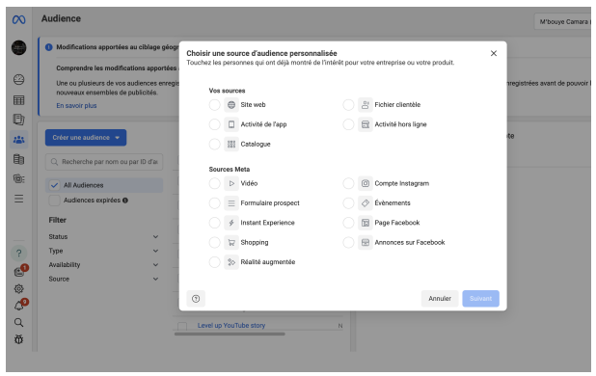Toggle the Audiences expirées checkbox
The image size is (596, 376).
[54, 201]
